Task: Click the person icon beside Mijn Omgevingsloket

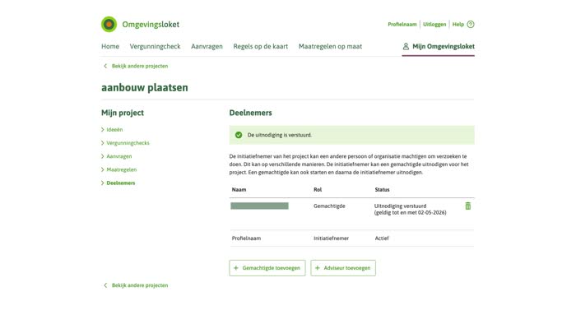Action: tap(406, 46)
